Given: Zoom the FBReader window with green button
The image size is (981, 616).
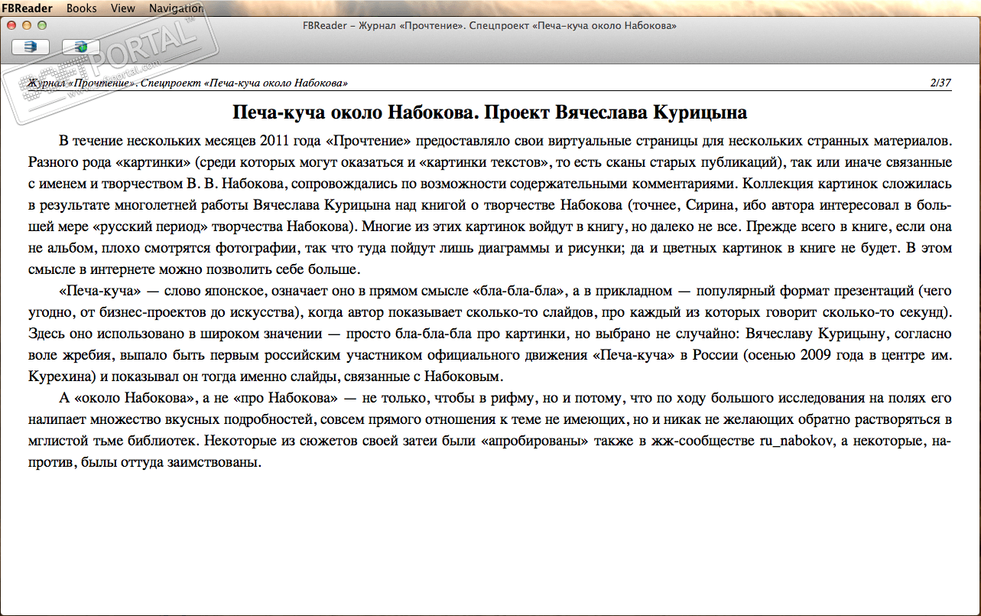Looking at the screenshot, I should (x=41, y=25).
